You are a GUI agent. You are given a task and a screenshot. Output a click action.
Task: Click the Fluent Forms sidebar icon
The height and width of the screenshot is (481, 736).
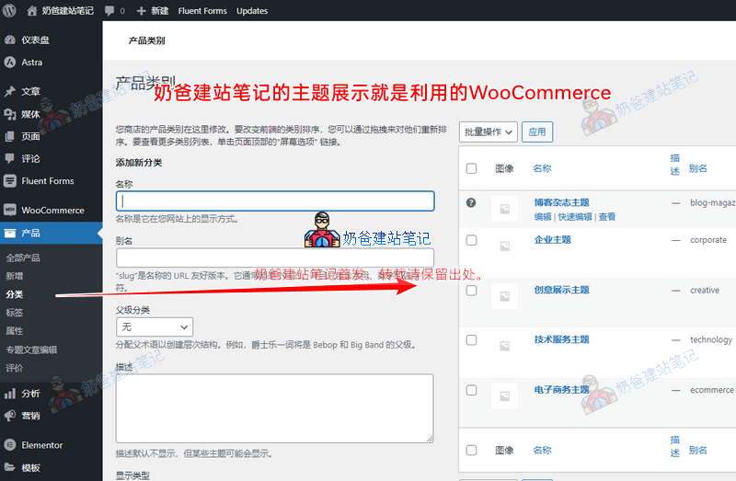tap(10, 180)
